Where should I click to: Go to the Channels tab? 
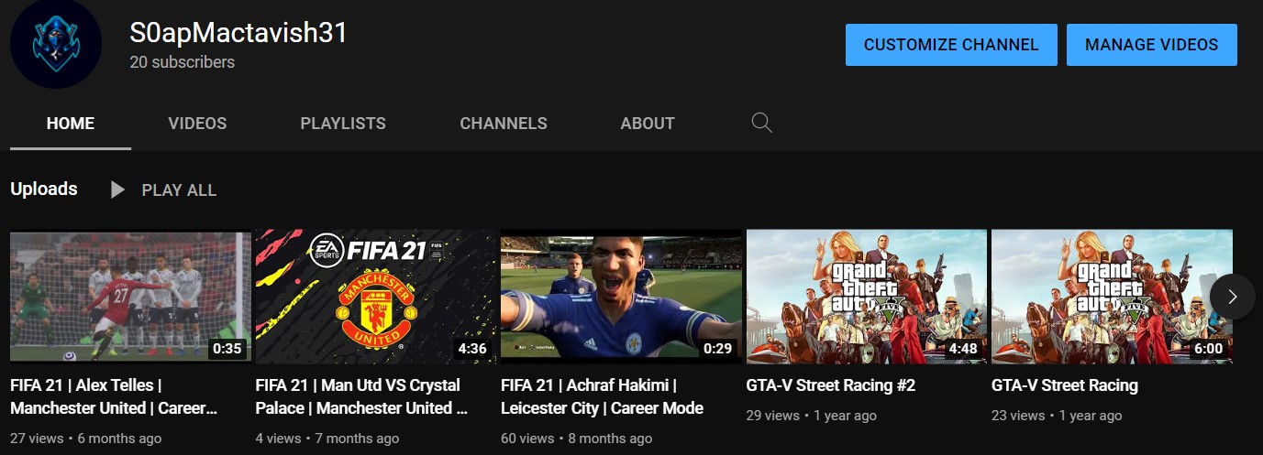(x=504, y=124)
